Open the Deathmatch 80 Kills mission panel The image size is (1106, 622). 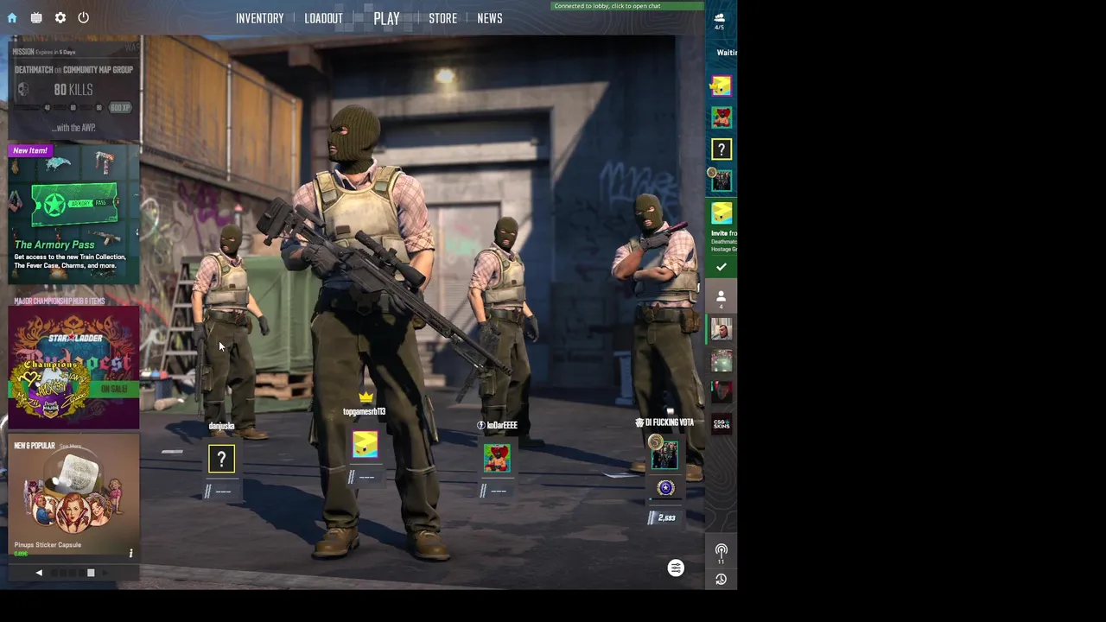(x=73, y=90)
